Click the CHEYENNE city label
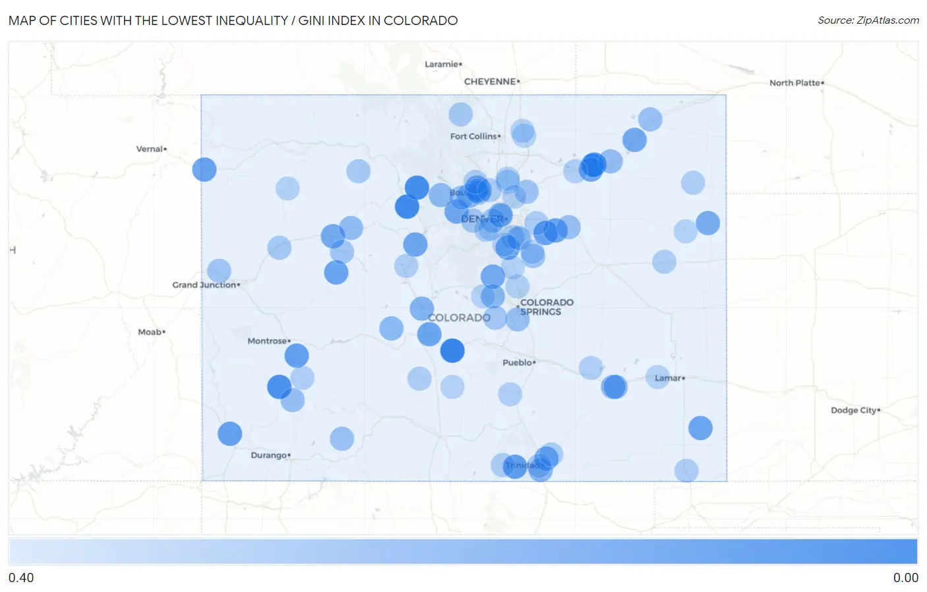The width and height of the screenshot is (927, 592). (x=491, y=82)
